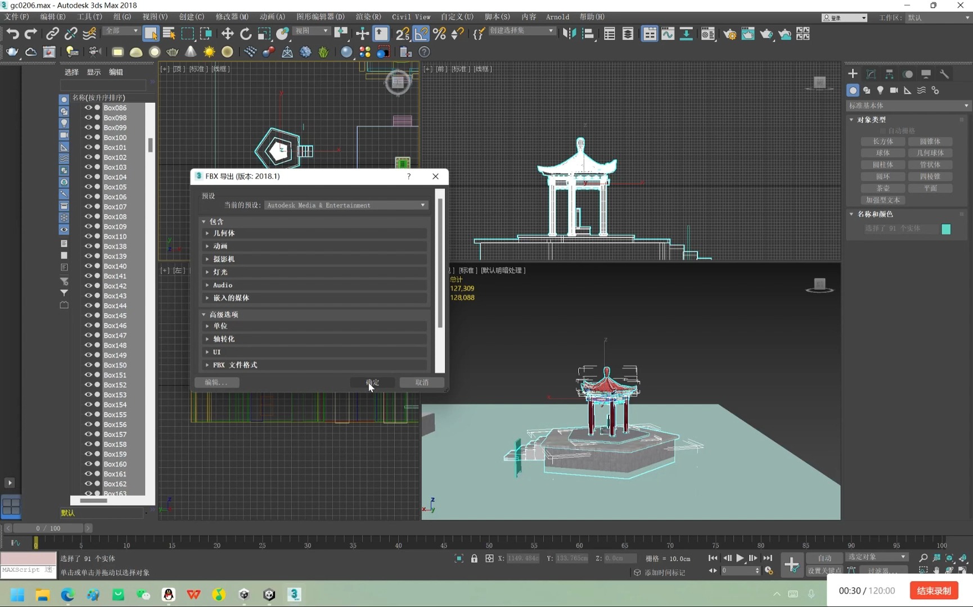The width and height of the screenshot is (973, 607).
Task: Select the Select and Link tool
Action: tap(52, 34)
